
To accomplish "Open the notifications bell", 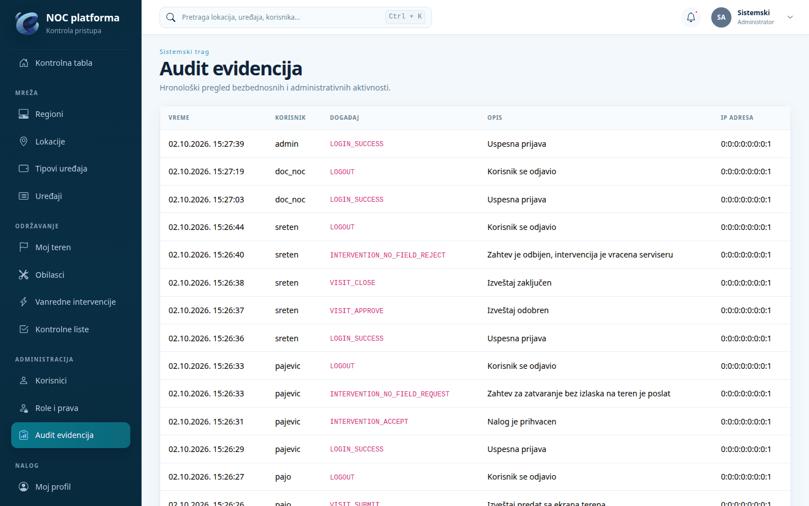I will click(691, 17).
